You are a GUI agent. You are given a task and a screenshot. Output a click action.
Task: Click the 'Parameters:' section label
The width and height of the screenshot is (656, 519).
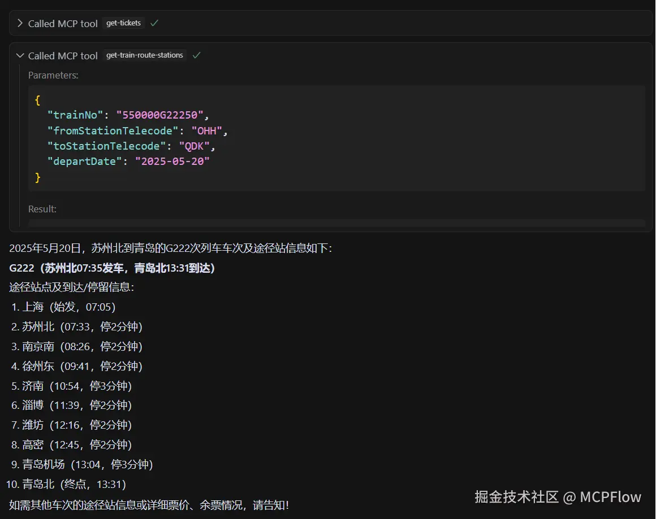53,75
